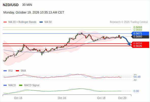Click the Oct 20 date axis label
The height and width of the screenshot is (102, 150).
[122, 98]
